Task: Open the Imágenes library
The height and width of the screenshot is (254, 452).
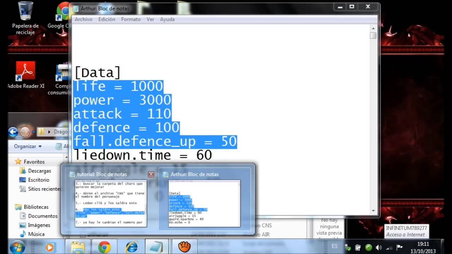Action: point(39,225)
